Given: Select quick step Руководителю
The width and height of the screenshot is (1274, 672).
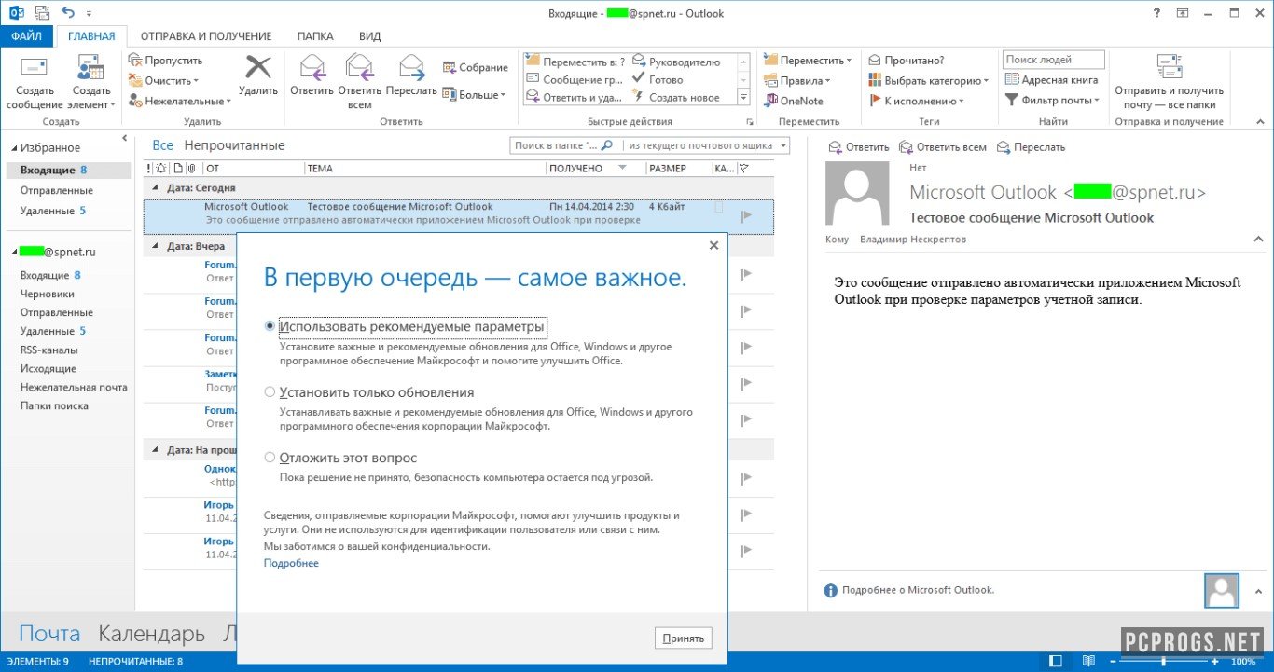Looking at the screenshot, I should pos(677,62).
